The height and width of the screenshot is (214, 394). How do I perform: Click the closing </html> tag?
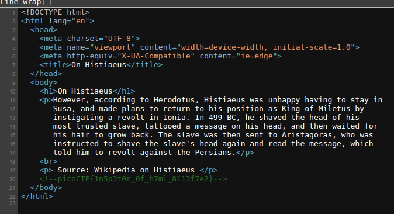click(37, 196)
